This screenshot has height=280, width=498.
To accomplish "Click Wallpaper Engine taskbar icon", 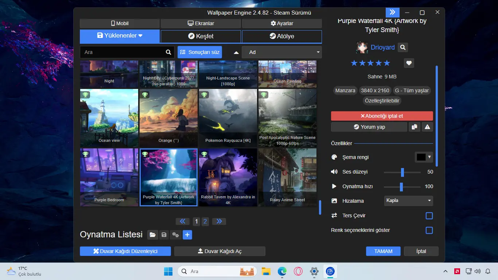I will point(330,271).
